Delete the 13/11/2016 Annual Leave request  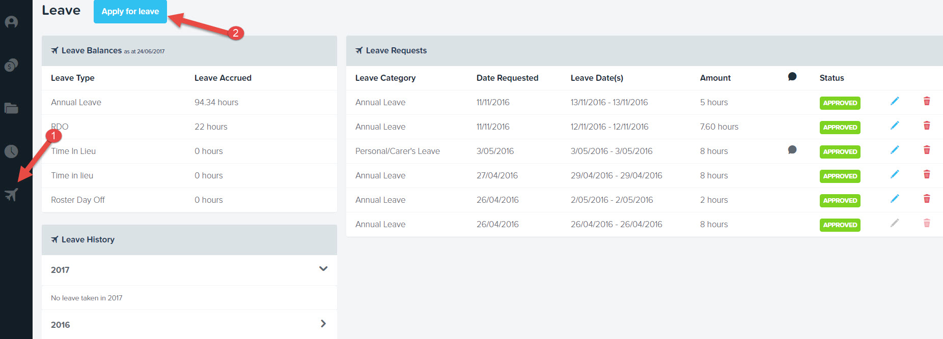coord(927,101)
